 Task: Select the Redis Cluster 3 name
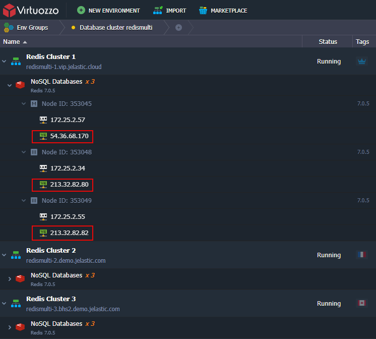tap(51, 299)
